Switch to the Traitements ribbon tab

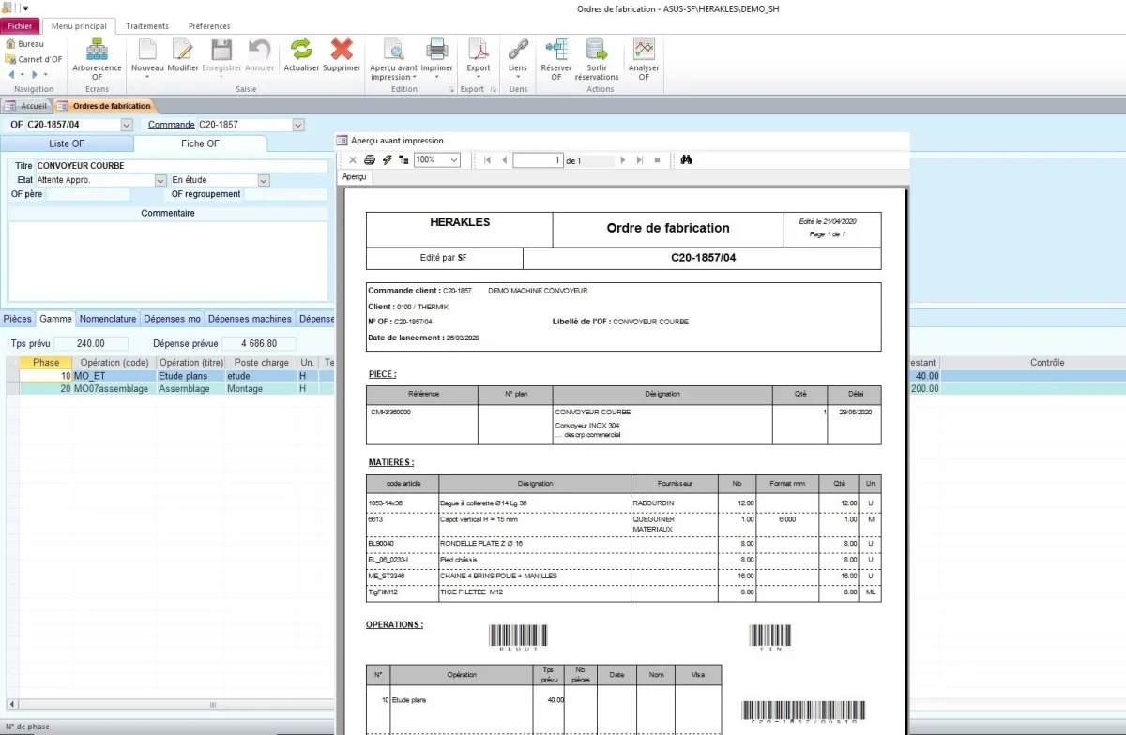147,26
